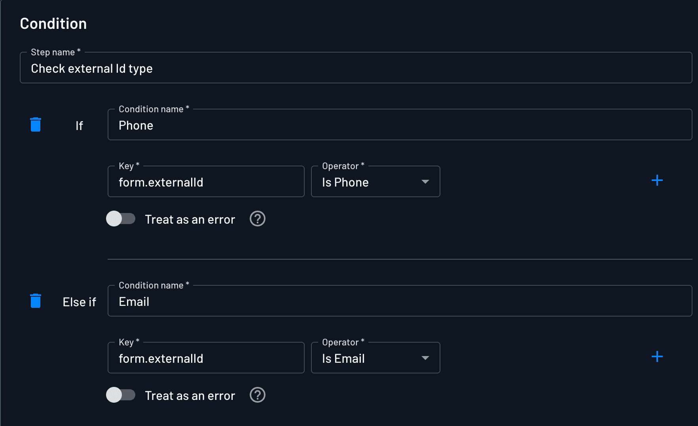Open the Is Email operator dropdown
698x426 pixels.
click(375, 358)
